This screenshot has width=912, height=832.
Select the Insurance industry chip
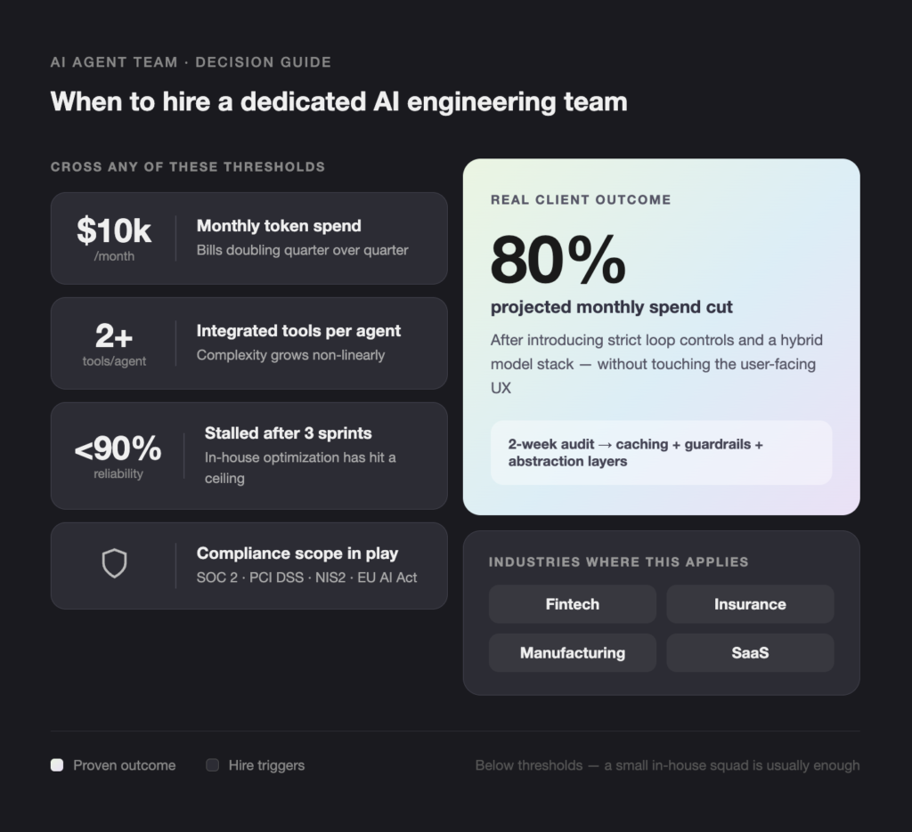pos(750,604)
